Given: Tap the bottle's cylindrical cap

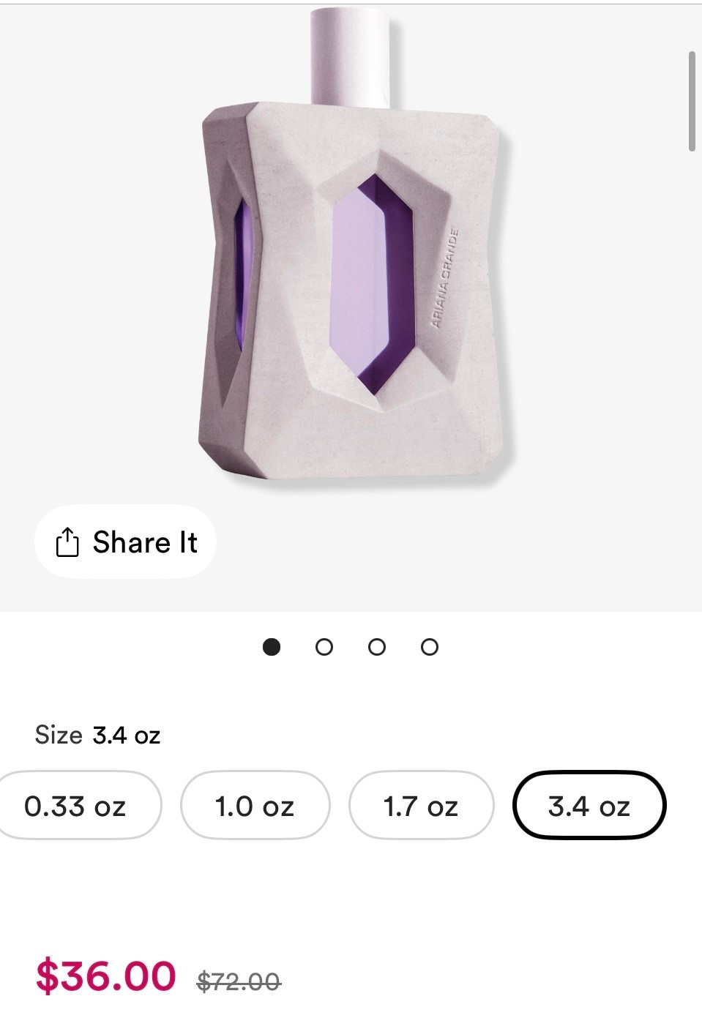Looking at the screenshot, I should (x=351, y=59).
